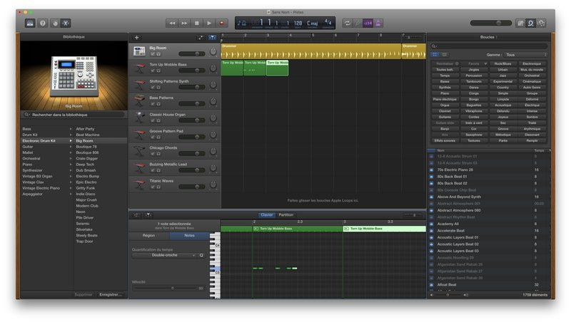Open the Gamme scale dropdown
Screen dimensions: 571x322
point(526,55)
